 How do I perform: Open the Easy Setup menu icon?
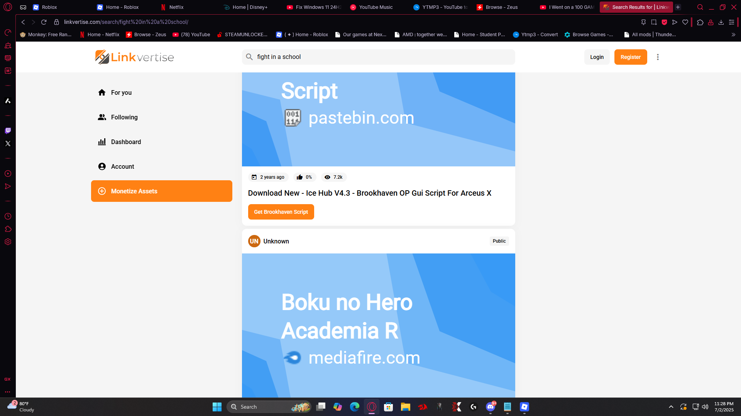(731, 22)
